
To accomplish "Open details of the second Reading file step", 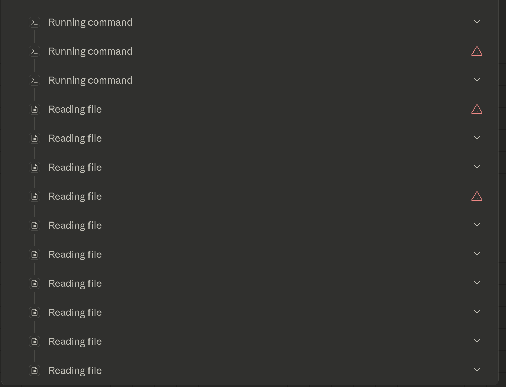I will [x=477, y=138].
